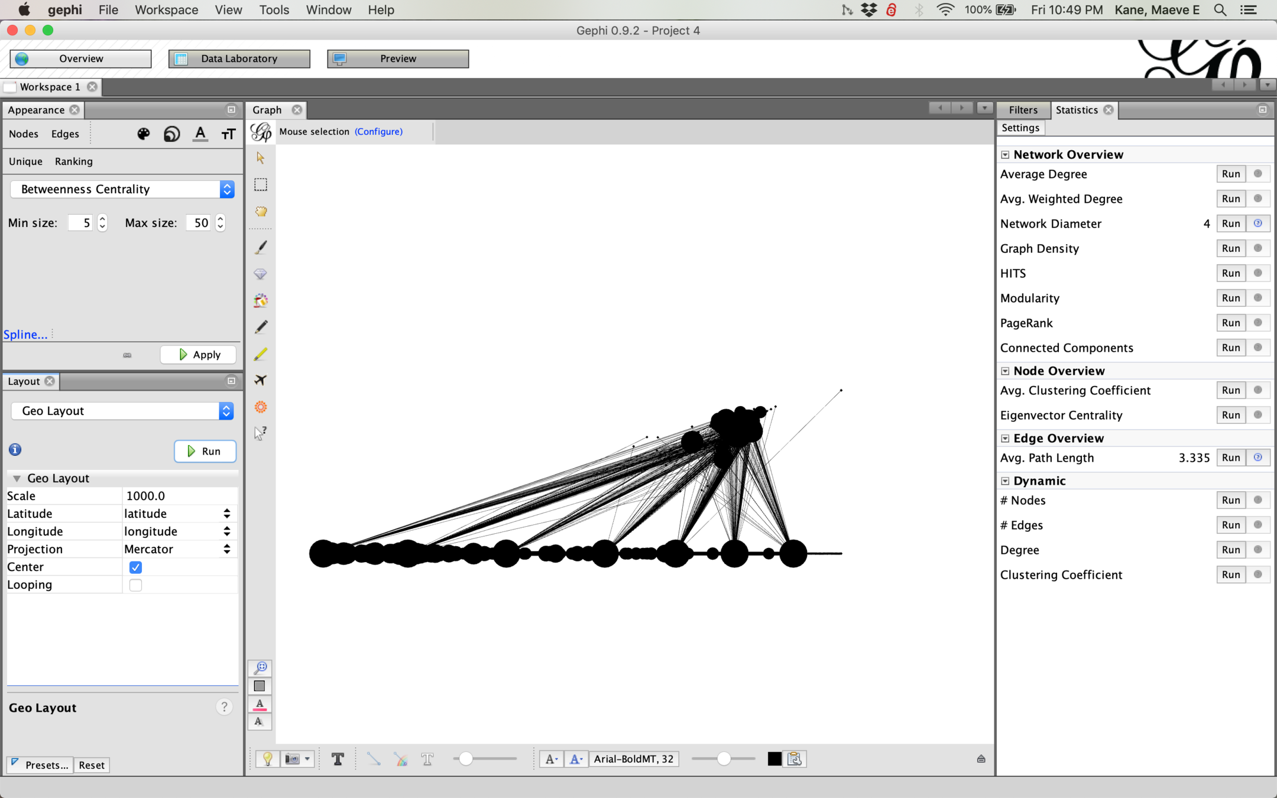Click the black label color swatch

tap(774, 759)
